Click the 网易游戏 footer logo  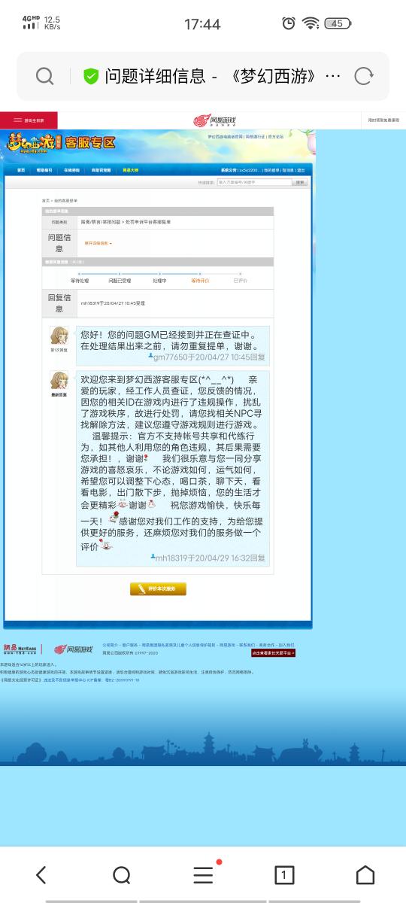pos(73,649)
